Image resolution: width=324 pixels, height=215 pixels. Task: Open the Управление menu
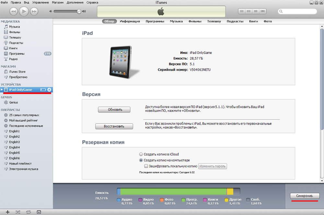pos(40,3)
